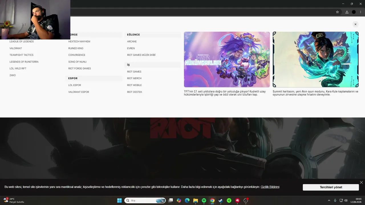
Task: Close the Riot navigation menu overlay
Action: click(355, 24)
